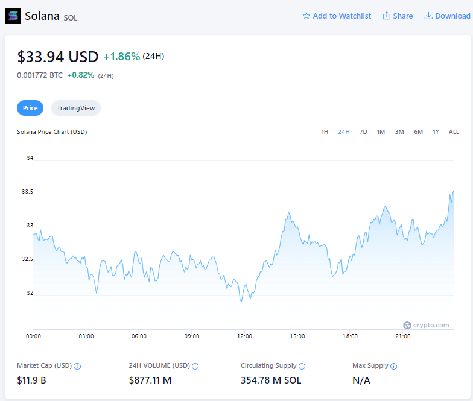Click the Solana heading title

(x=42, y=16)
